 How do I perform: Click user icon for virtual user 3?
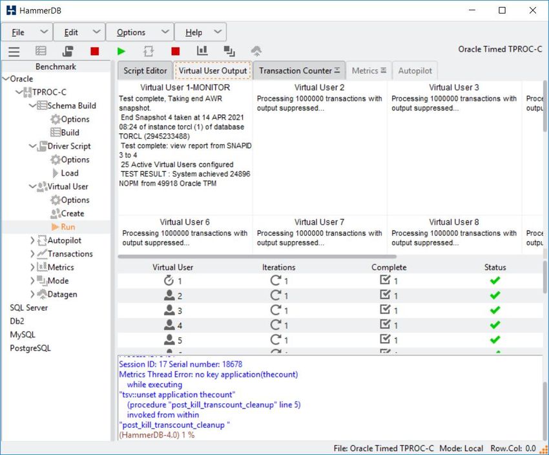coord(169,310)
